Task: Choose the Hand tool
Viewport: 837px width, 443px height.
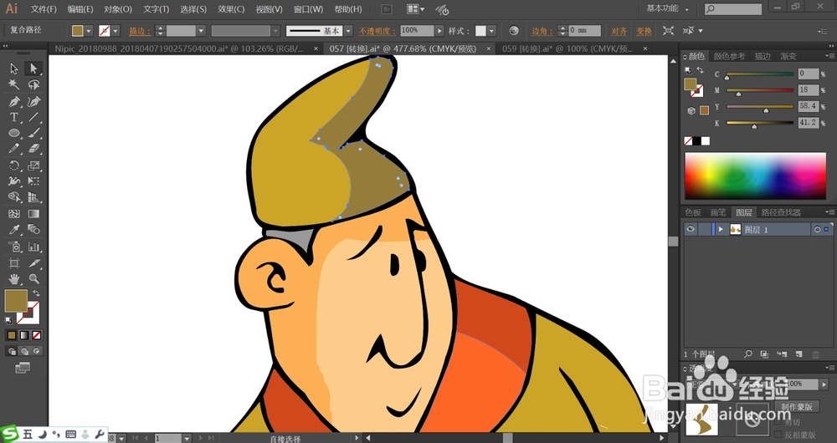Action: tap(14, 278)
